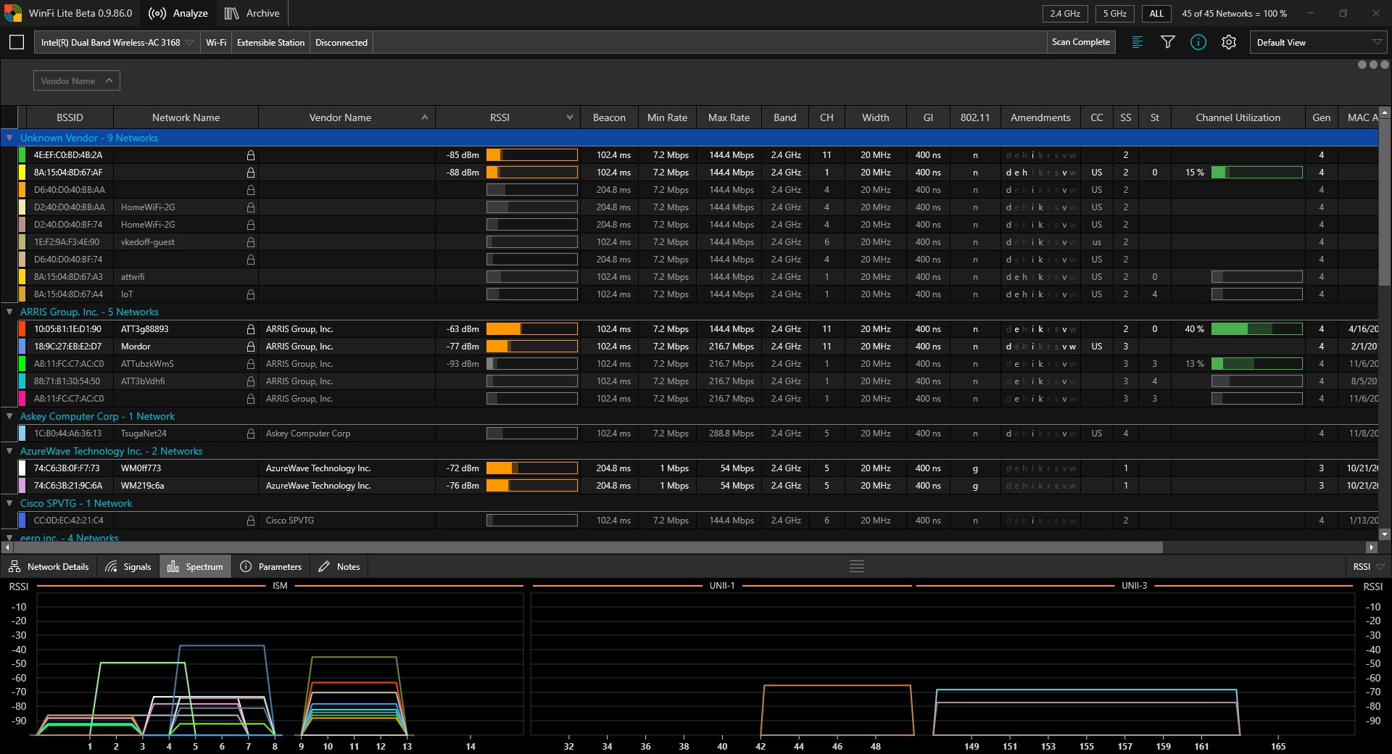The width and height of the screenshot is (1392, 754).
Task: Open the Archive tab
Action: point(252,13)
